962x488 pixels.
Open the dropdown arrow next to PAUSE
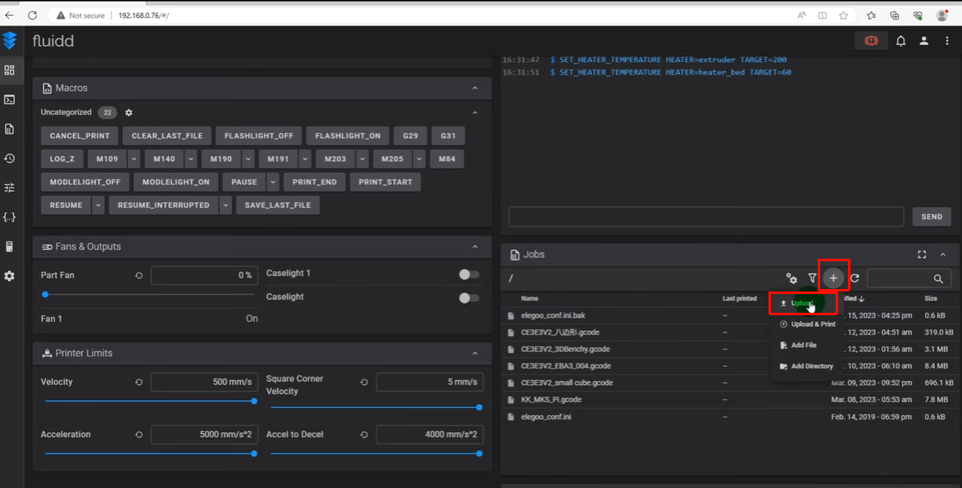(273, 182)
